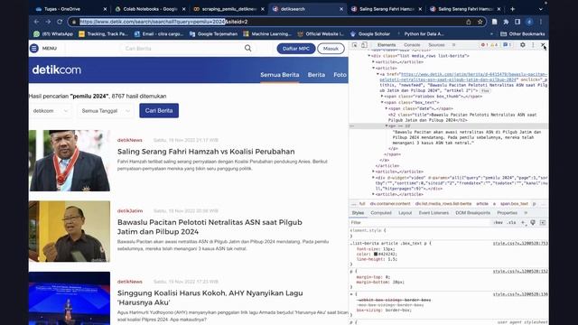Open the detikcom site dropdown
The image size is (578, 325).
pyautogui.click(x=51, y=110)
